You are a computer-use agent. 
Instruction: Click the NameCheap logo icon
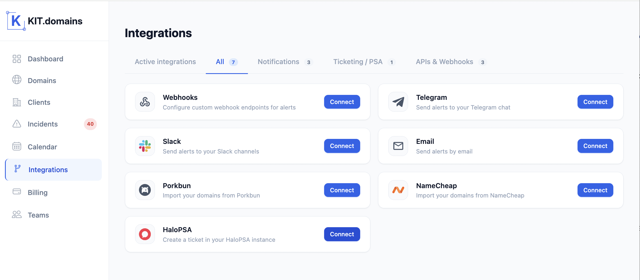(x=398, y=190)
